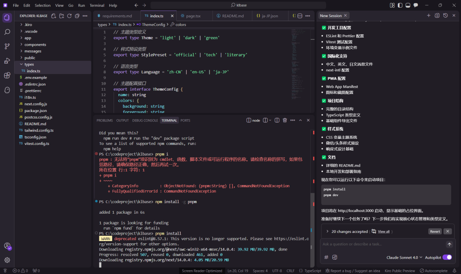Open the Terminal menu
Screen dimensions: 461x274
[x=97, y=5]
